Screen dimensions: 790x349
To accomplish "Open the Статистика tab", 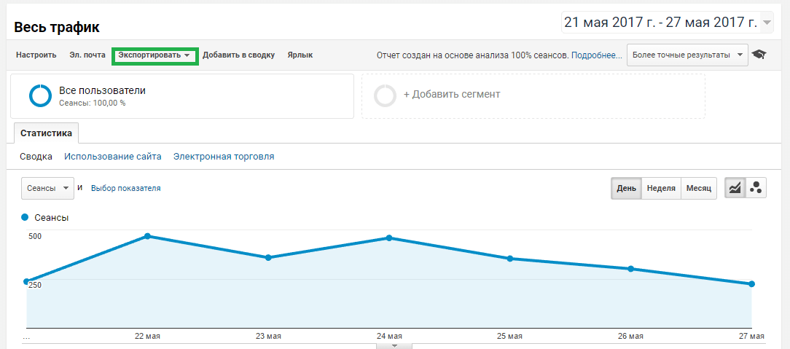I will click(47, 133).
